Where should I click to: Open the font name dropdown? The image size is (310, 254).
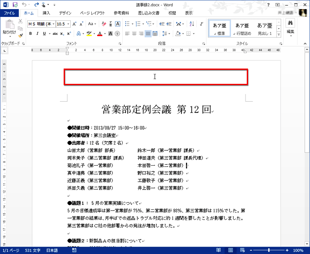tap(53, 24)
